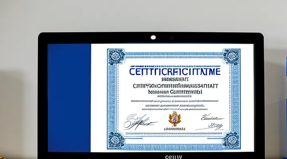The width and height of the screenshot is (287, 159).
Task: Click the top-left corner rosette ornament
Action: (116, 56)
